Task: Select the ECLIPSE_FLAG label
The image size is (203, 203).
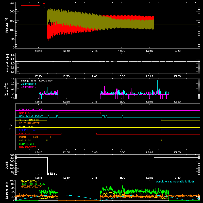Action: pos(28,130)
